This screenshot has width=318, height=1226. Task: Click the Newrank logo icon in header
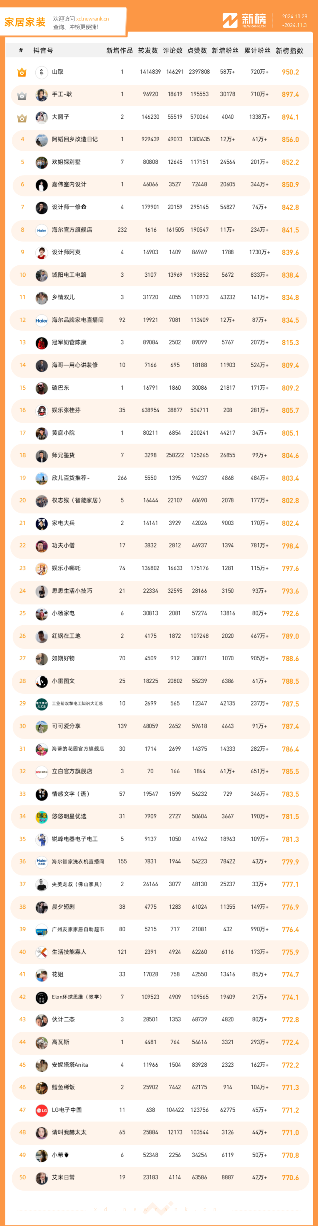230,20
